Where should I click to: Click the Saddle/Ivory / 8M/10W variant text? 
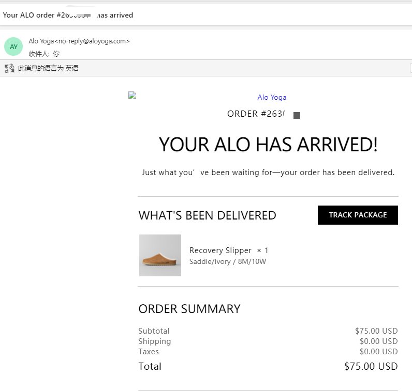[228, 261]
